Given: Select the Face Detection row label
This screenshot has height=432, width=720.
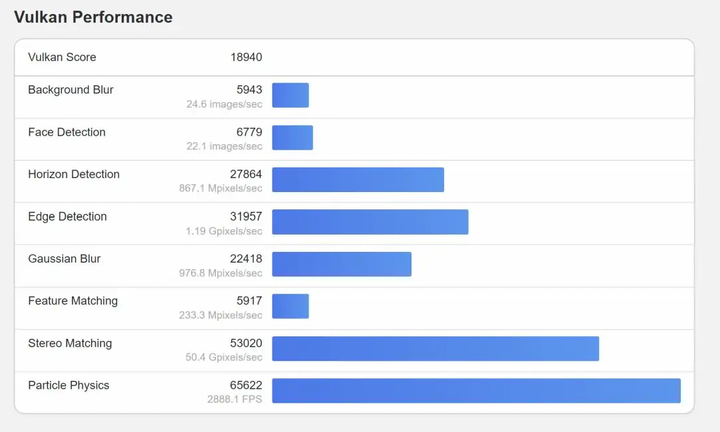Looking at the screenshot, I should pyautogui.click(x=66, y=132).
